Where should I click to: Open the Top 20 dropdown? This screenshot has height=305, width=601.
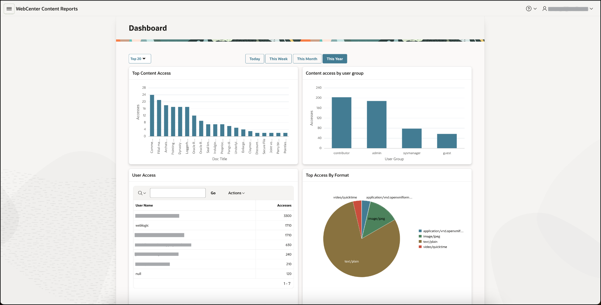click(x=140, y=59)
